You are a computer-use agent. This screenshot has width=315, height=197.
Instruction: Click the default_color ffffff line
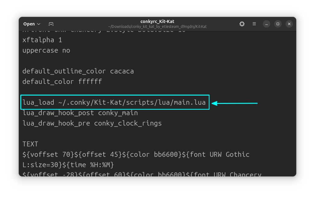(62, 81)
